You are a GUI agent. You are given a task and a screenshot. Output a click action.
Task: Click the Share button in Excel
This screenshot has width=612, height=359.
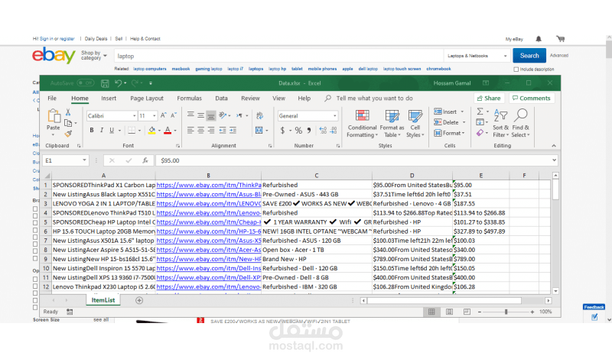489,99
